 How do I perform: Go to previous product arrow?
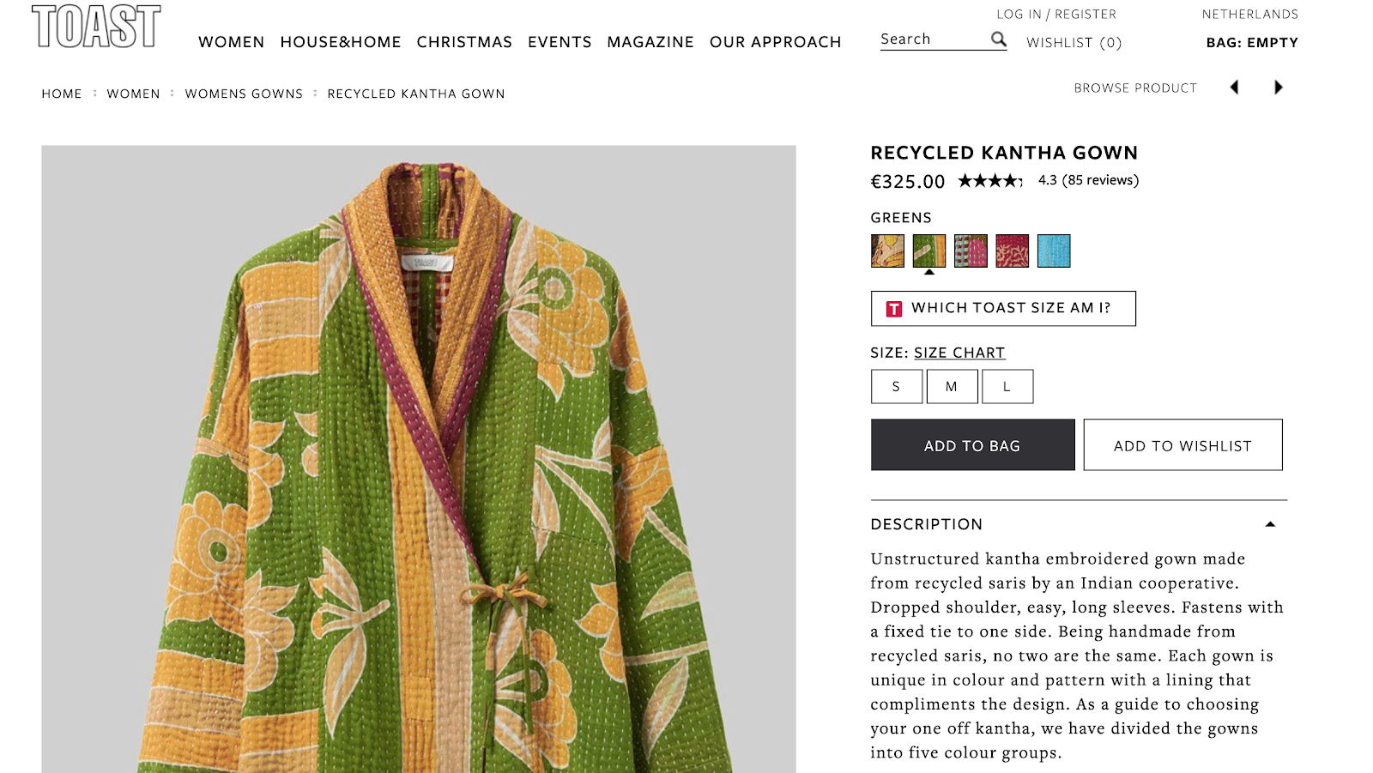[x=1234, y=88]
